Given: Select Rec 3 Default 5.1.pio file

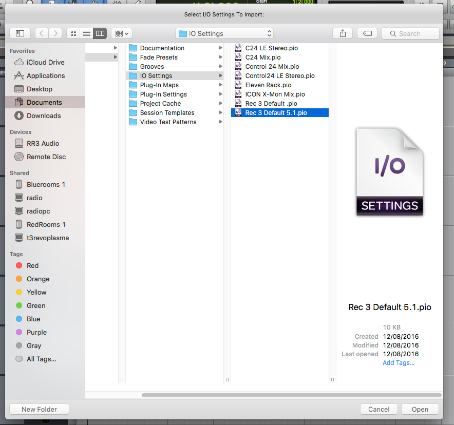Looking at the screenshot, I should click(x=280, y=112).
